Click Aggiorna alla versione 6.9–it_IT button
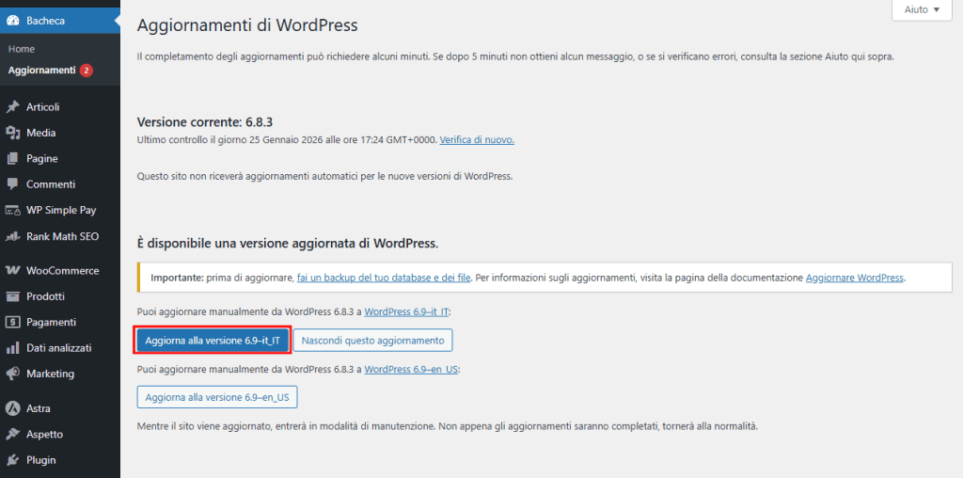 (213, 340)
